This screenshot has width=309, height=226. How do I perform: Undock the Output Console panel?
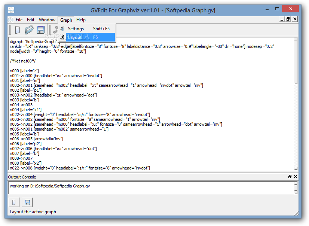pos(290,177)
